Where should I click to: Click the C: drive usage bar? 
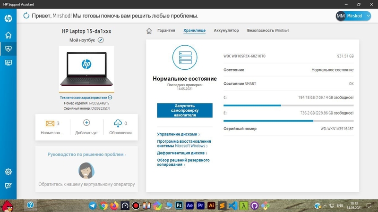pyautogui.click(x=288, y=105)
